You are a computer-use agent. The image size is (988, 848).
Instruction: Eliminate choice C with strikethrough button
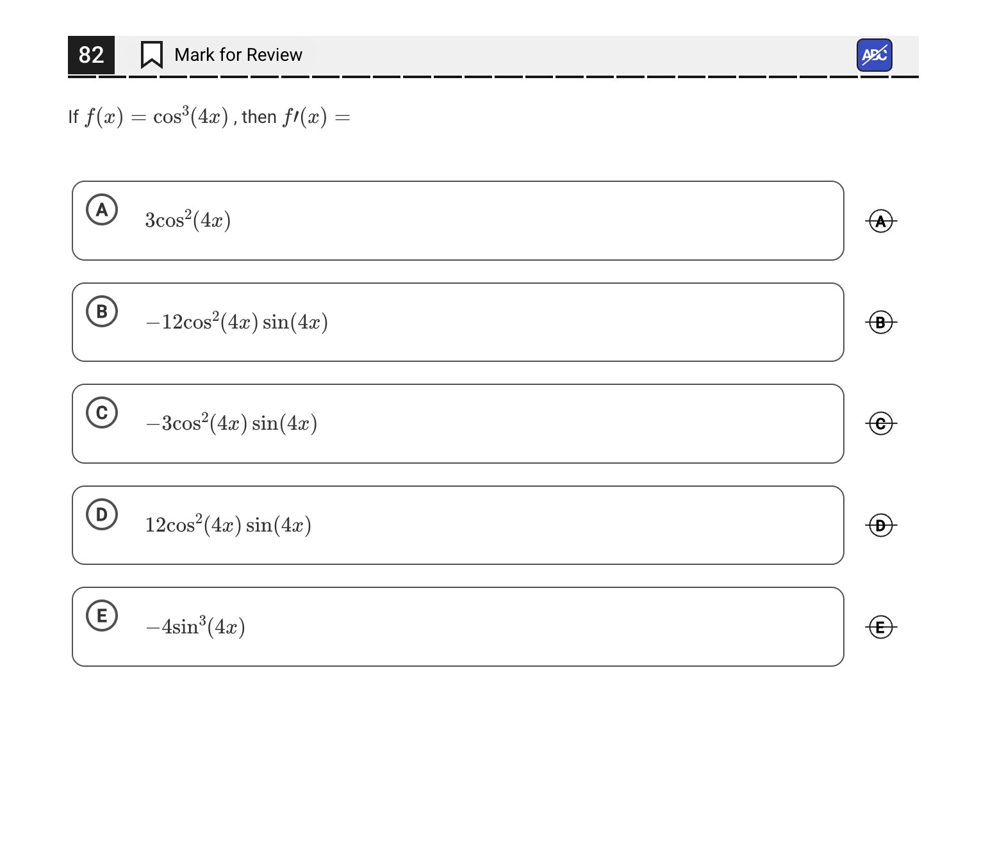point(881,423)
